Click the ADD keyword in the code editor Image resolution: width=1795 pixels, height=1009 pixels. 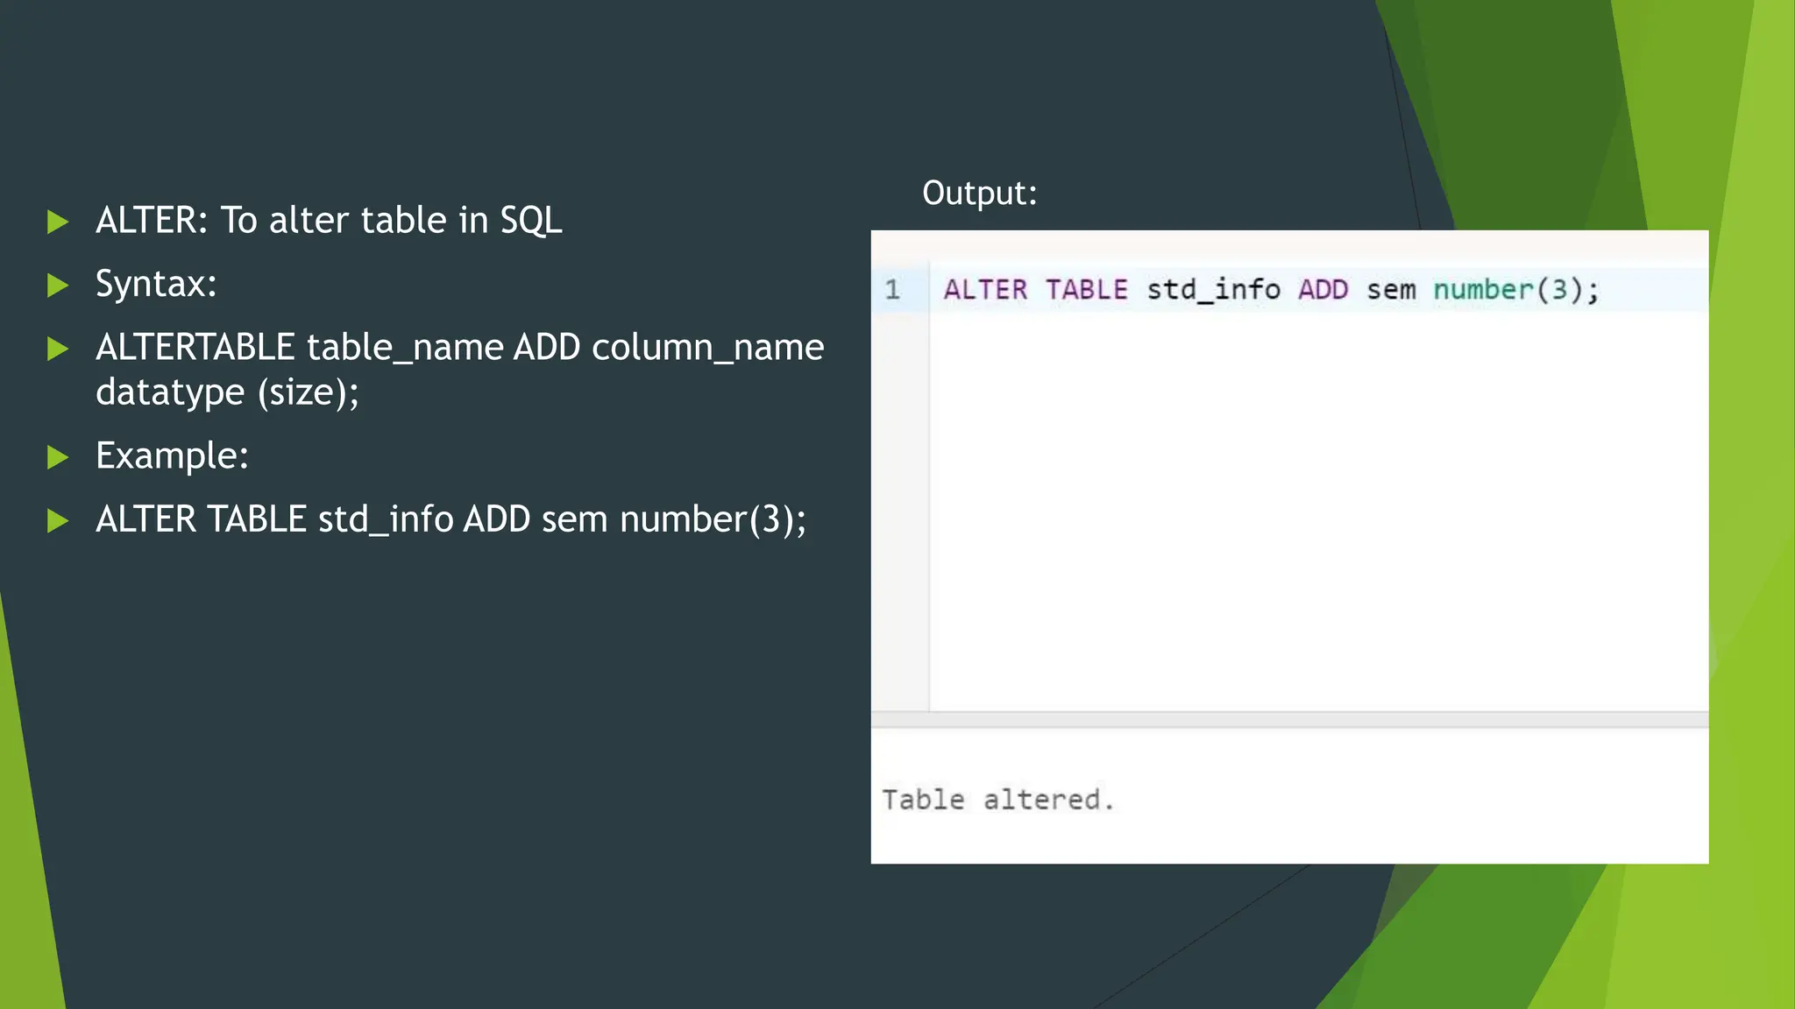click(x=1323, y=290)
